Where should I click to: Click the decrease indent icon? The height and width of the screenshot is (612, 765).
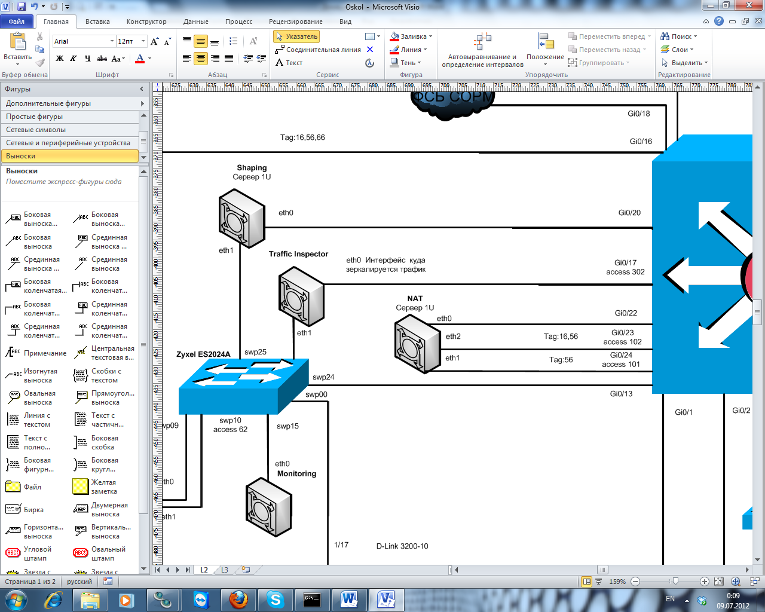coord(248,59)
